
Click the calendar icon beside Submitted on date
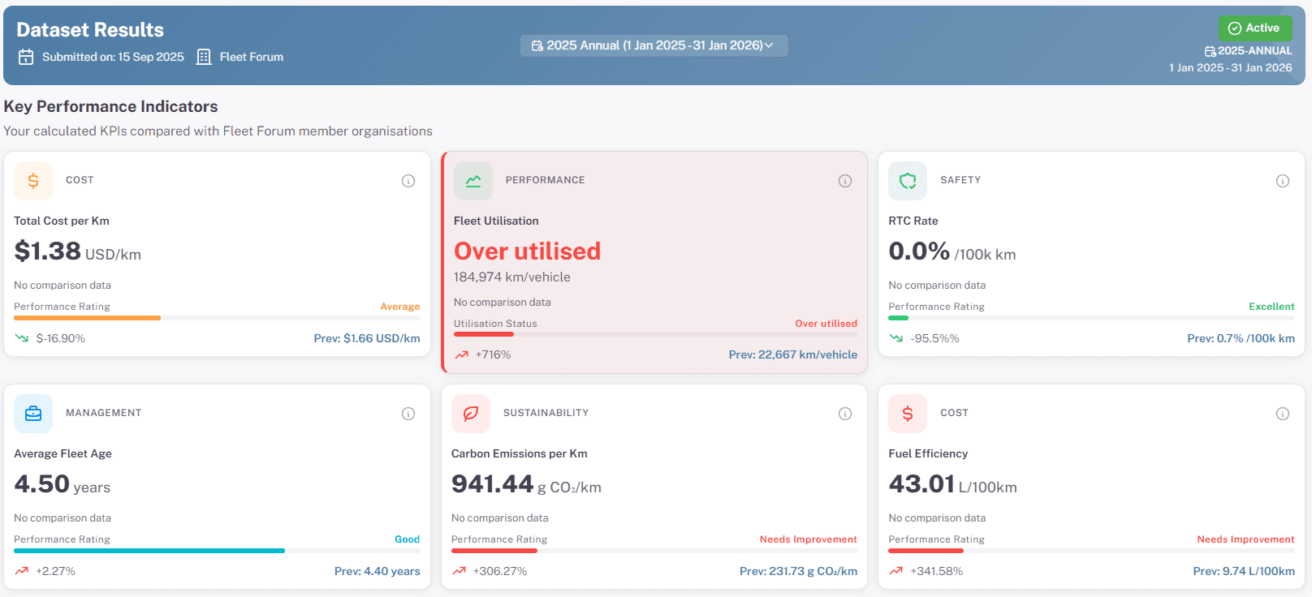26,57
